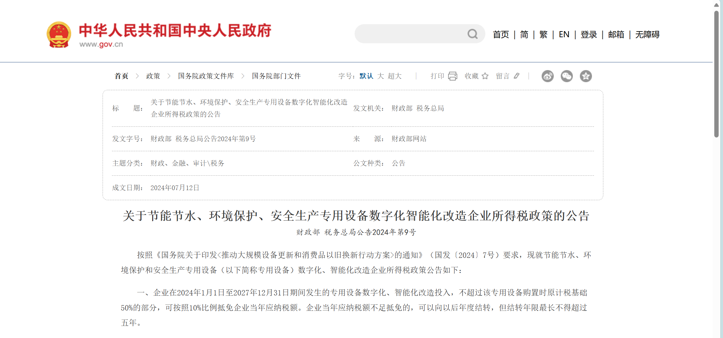Click the national emblem logo
This screenshot has width=723, height=338.
point(59,35)
